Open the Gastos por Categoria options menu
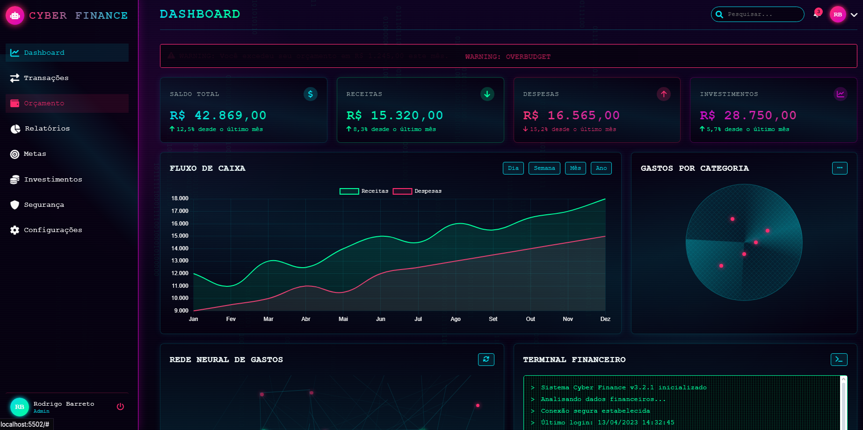Image resolution: width=863 pixels, height=430 pixels. pos(840,168)
